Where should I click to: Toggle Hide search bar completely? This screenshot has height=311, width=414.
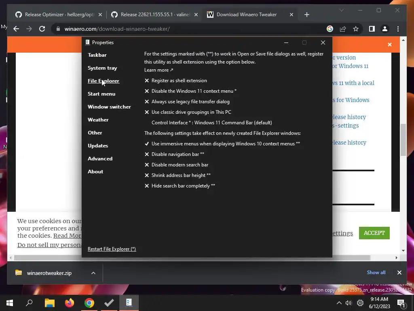180,186
